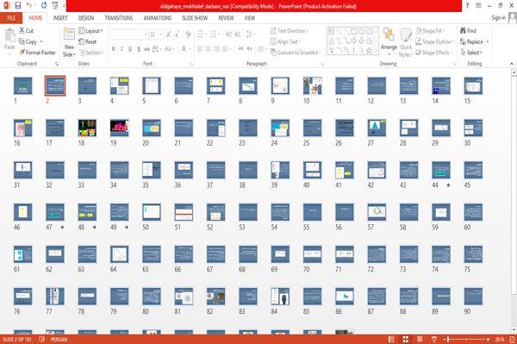Switch to ANIMATIONS tab
This screenshot has width=517, height=344.
click(158, 18)
